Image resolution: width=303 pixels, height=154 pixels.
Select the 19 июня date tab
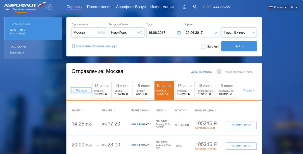click(226, 90)
